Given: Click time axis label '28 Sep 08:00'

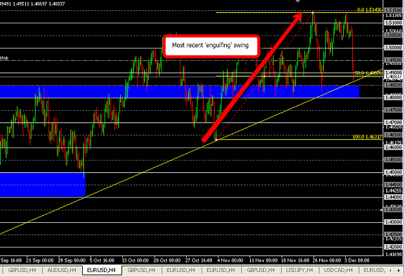Looking at the screenshot, I should pyautogui.click(x=71, y=260).
